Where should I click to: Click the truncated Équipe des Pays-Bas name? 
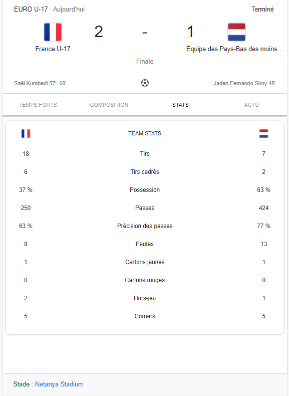click(x=235, y=49)
